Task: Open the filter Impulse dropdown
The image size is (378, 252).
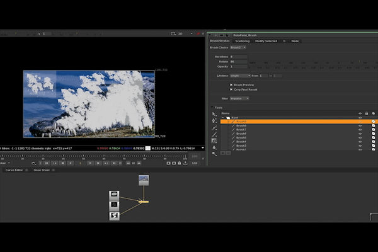Action: click(240, 98)
